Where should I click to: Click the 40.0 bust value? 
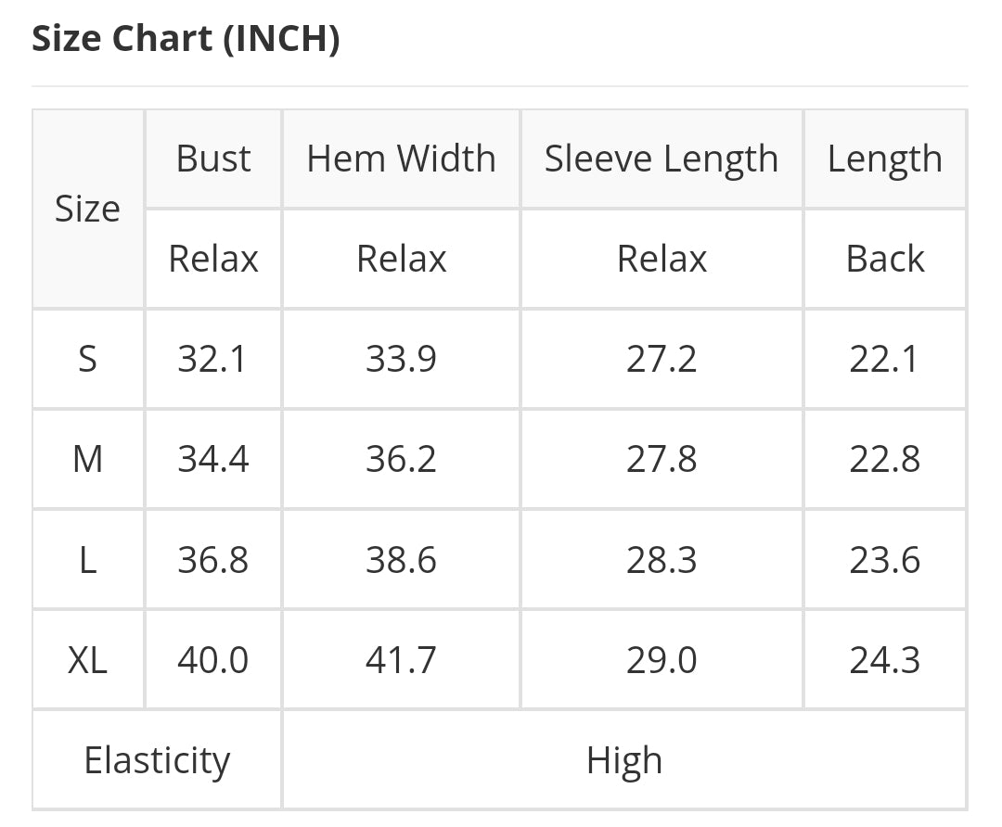click(x=213, y=660)
